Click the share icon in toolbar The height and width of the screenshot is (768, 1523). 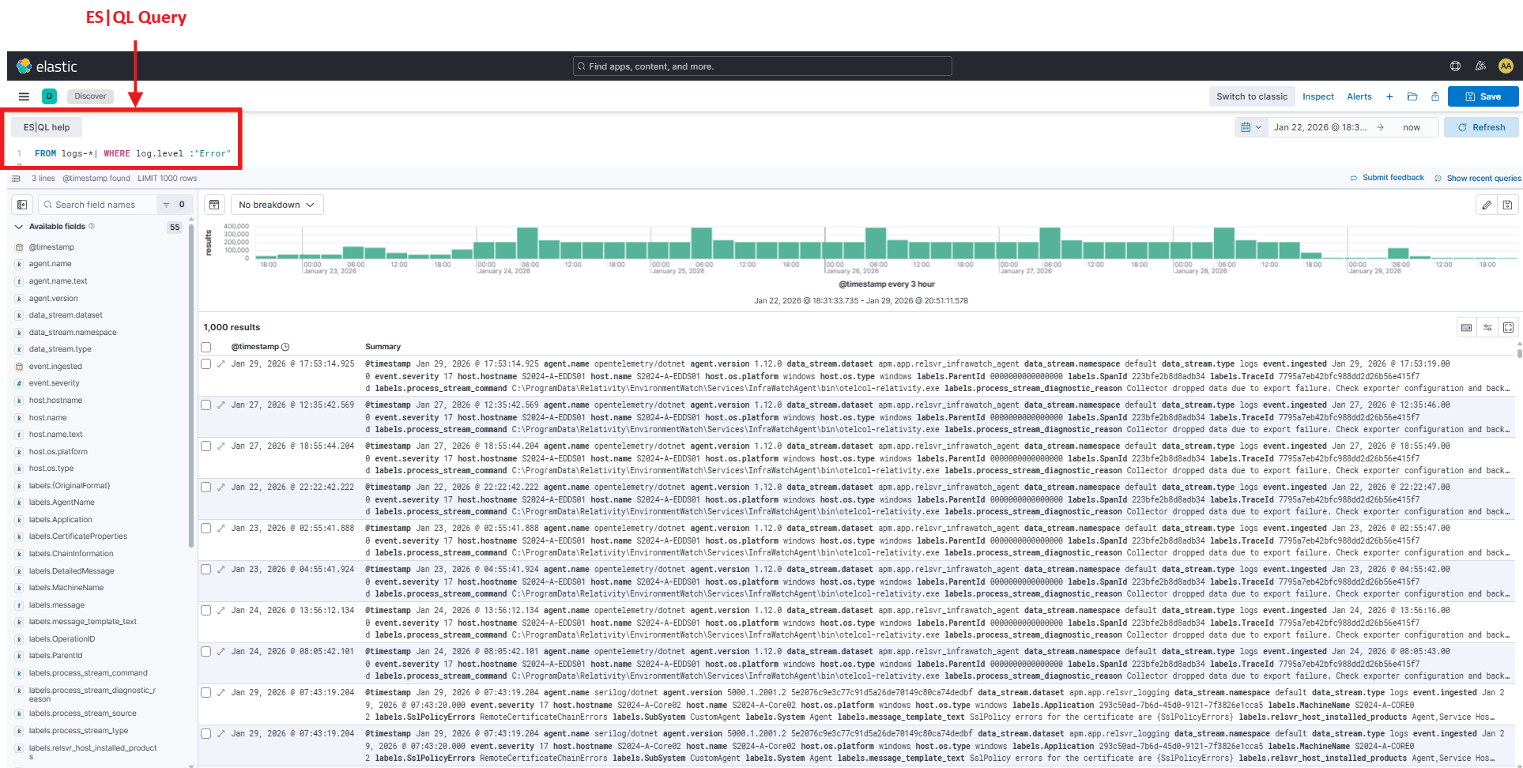1435,96
